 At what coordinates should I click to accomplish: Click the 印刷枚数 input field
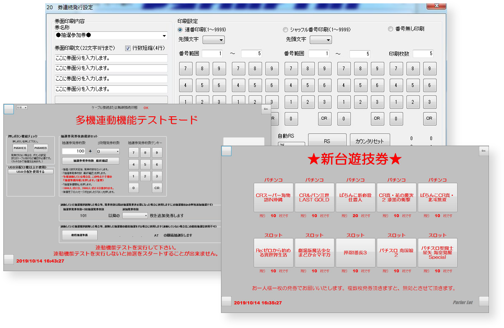(x=423, y=54)
